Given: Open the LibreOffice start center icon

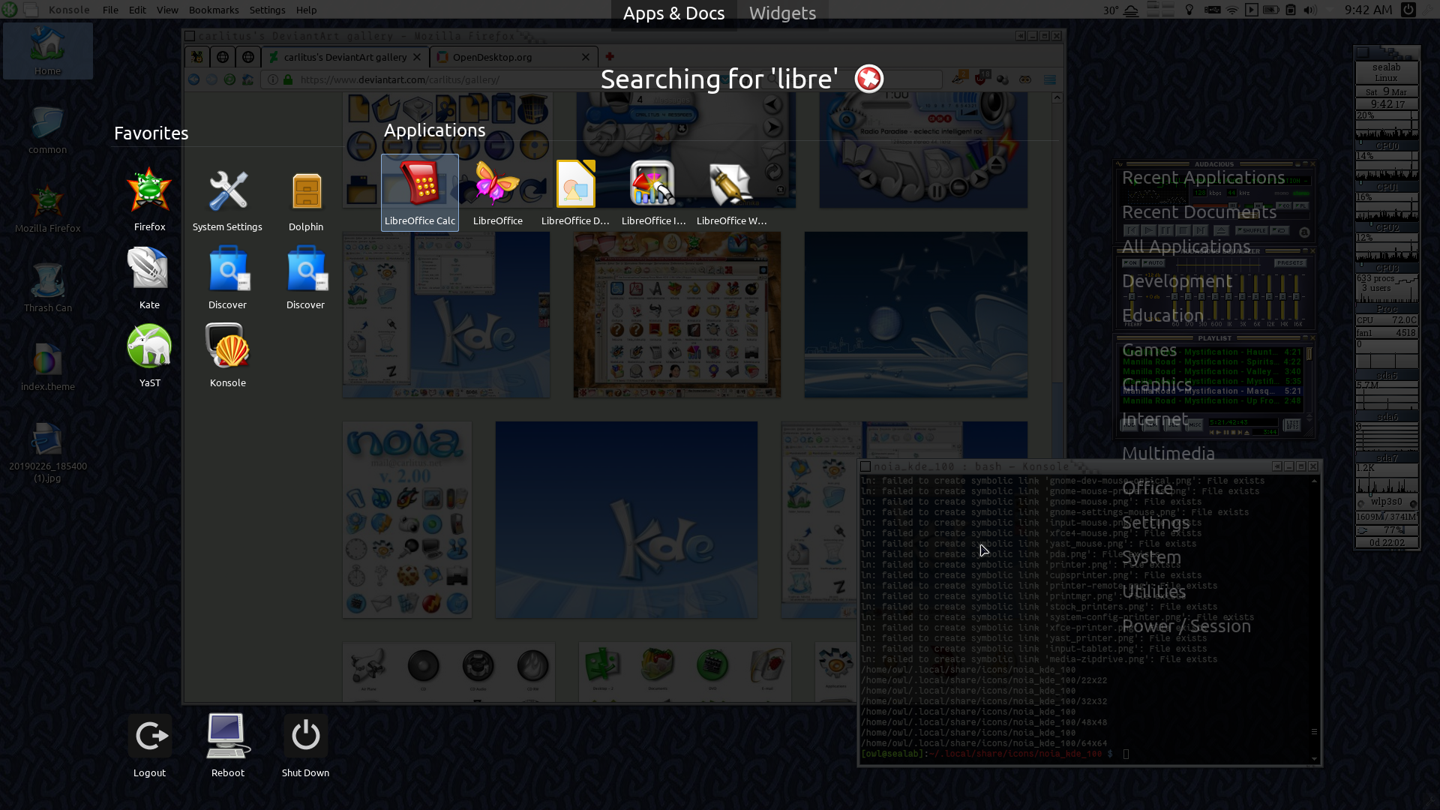Looking at the screenshot, I should click(497, 192).
